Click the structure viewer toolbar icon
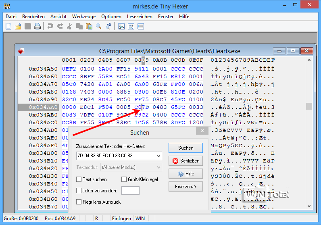Viewport: 321px width, 225px height. click(121, 26)
